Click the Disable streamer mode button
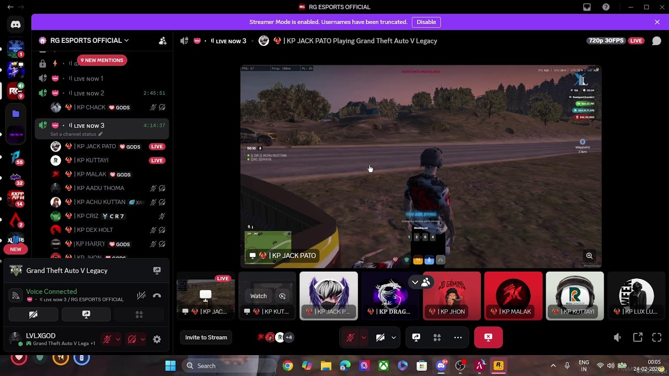669x376 pixels. point(426,22)
